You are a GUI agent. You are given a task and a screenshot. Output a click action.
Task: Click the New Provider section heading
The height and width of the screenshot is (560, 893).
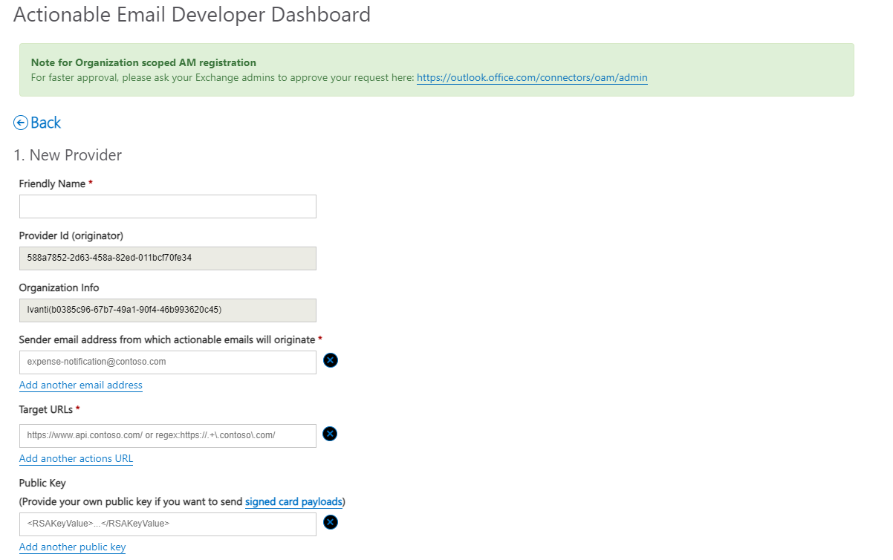(x=68, y=155)
